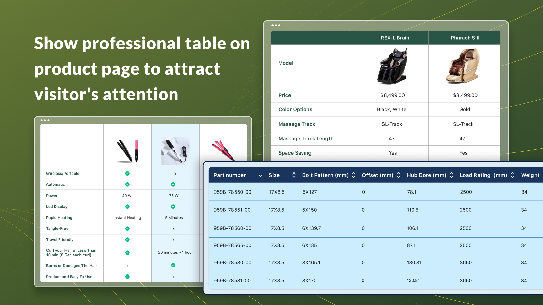This screenshot has height=305, width=543.
Task: Click the Bolt Pattern (mm) sort chevron
Action: [x=354, y=175]
